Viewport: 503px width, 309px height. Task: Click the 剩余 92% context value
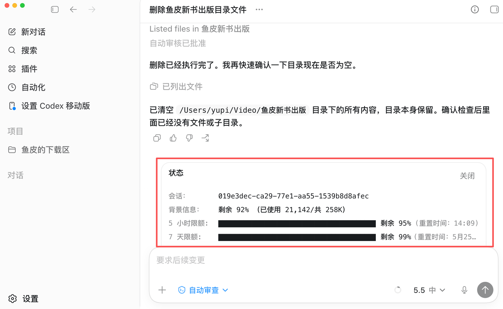(x=234, y=210)
